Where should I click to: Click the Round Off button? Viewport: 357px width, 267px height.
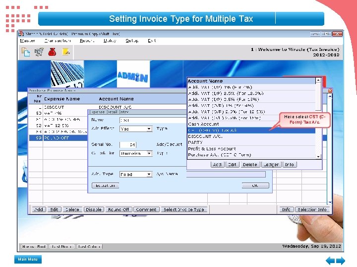click(119, 210)
